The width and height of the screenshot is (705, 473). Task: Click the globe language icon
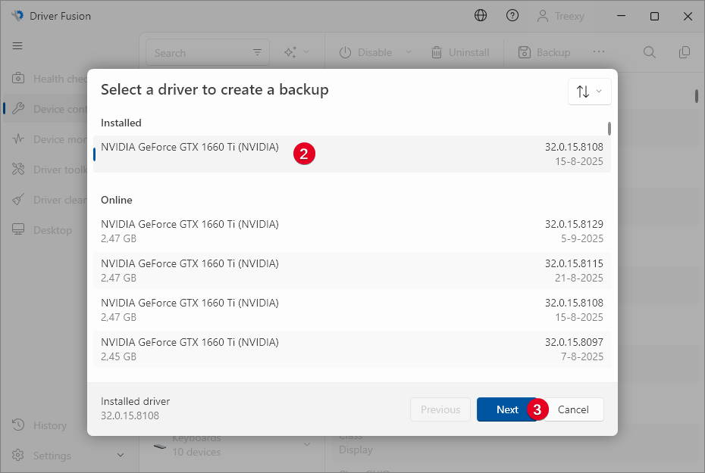[x=481, y=16]
